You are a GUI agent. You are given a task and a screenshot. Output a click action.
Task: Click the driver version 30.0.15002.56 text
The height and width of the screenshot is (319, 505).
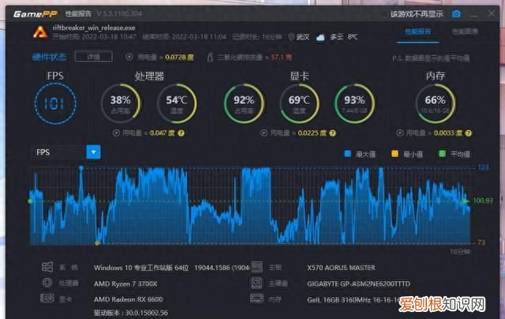point(131,312)
